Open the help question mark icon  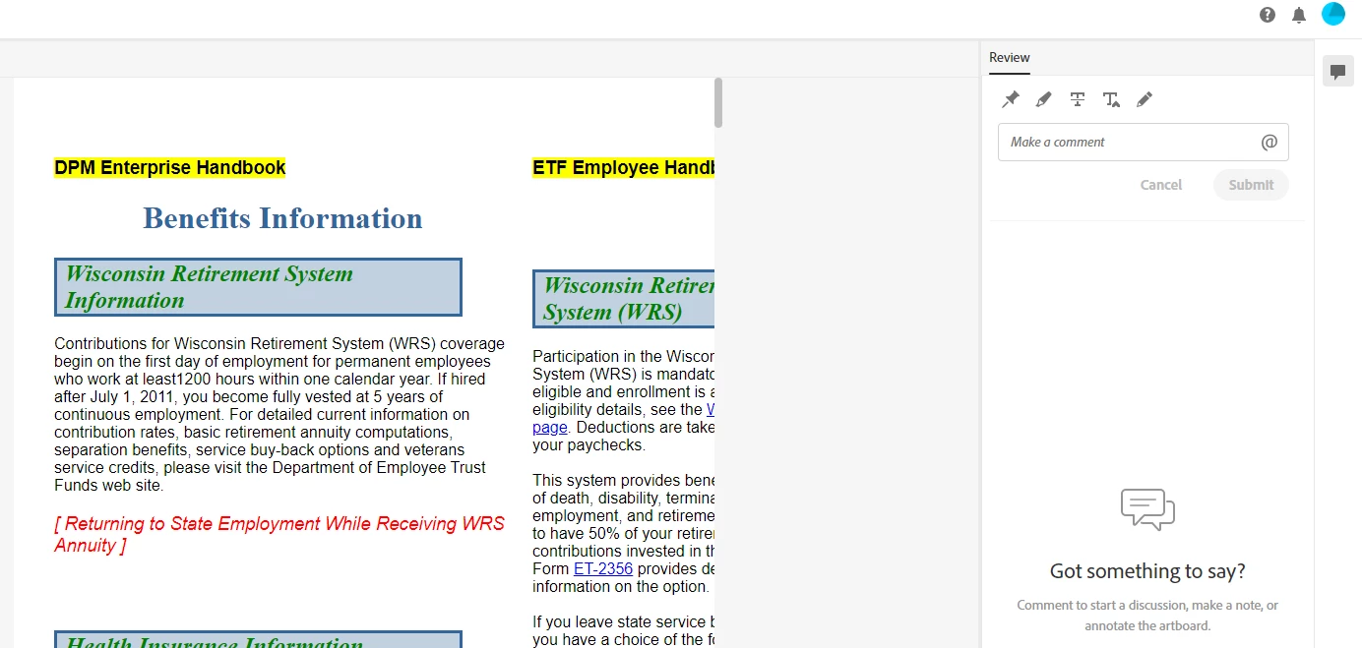tap(1268, 15)
